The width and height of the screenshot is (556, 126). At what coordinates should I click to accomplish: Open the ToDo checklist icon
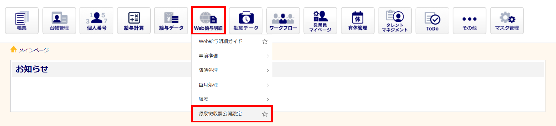pos(432,21)
